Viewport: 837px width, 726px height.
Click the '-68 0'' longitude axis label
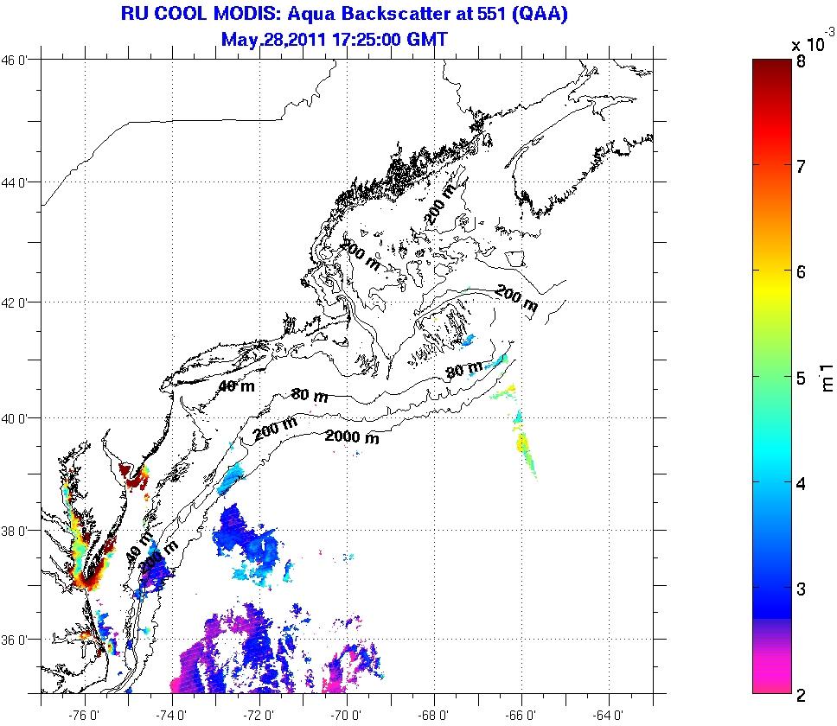[x=433, y=715]
